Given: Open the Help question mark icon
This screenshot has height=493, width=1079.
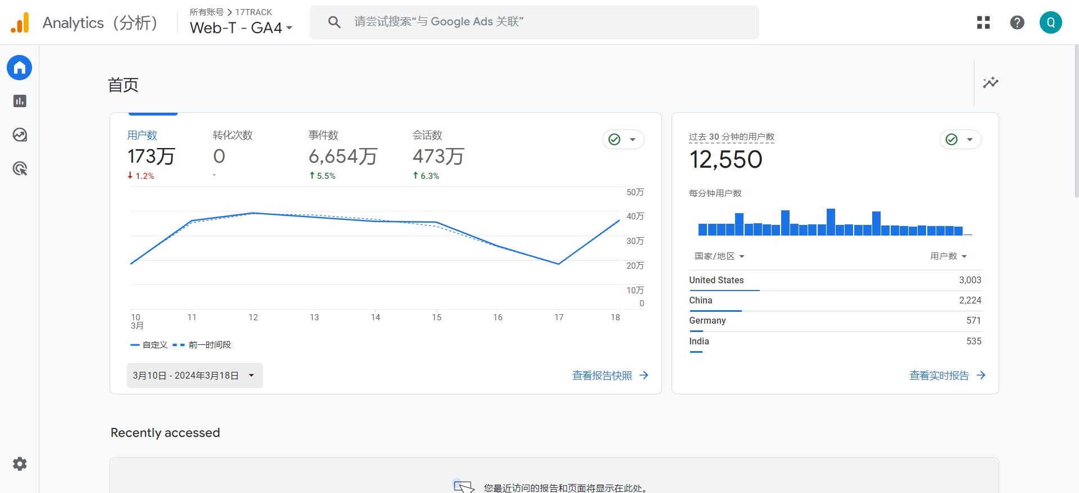Looking at the screenshot, I should pos(1017,22).
